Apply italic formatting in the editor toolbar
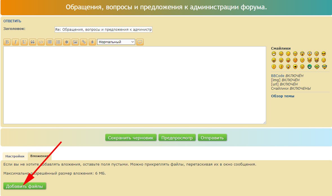This screenshot has height=196, width=332. coord(15,42)
